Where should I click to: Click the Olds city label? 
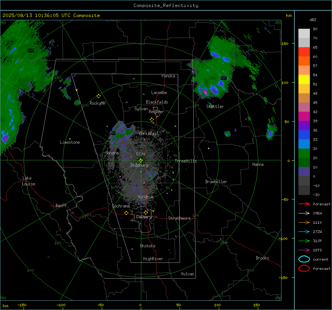pos(141,154)
